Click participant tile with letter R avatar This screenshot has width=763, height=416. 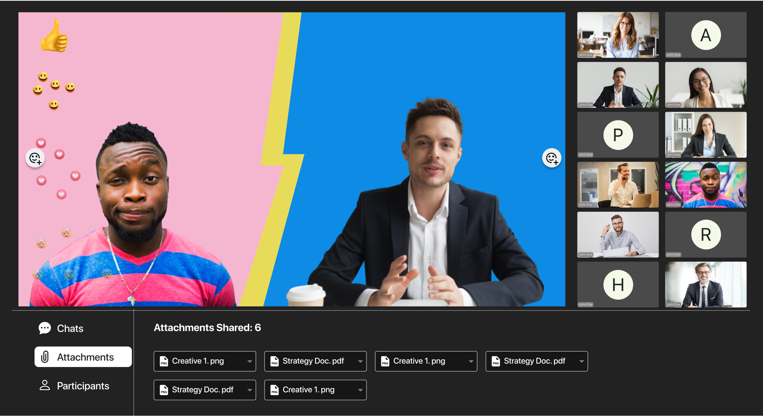pos(706,235)
